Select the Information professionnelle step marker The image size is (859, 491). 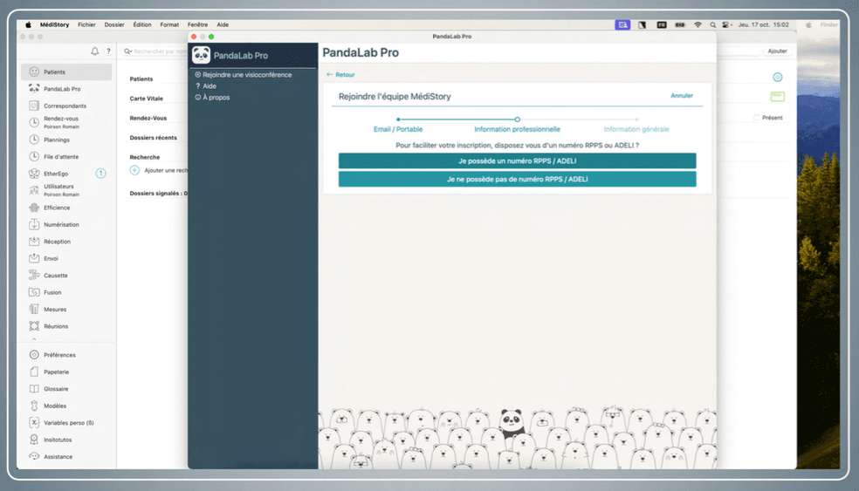point(518,119)
